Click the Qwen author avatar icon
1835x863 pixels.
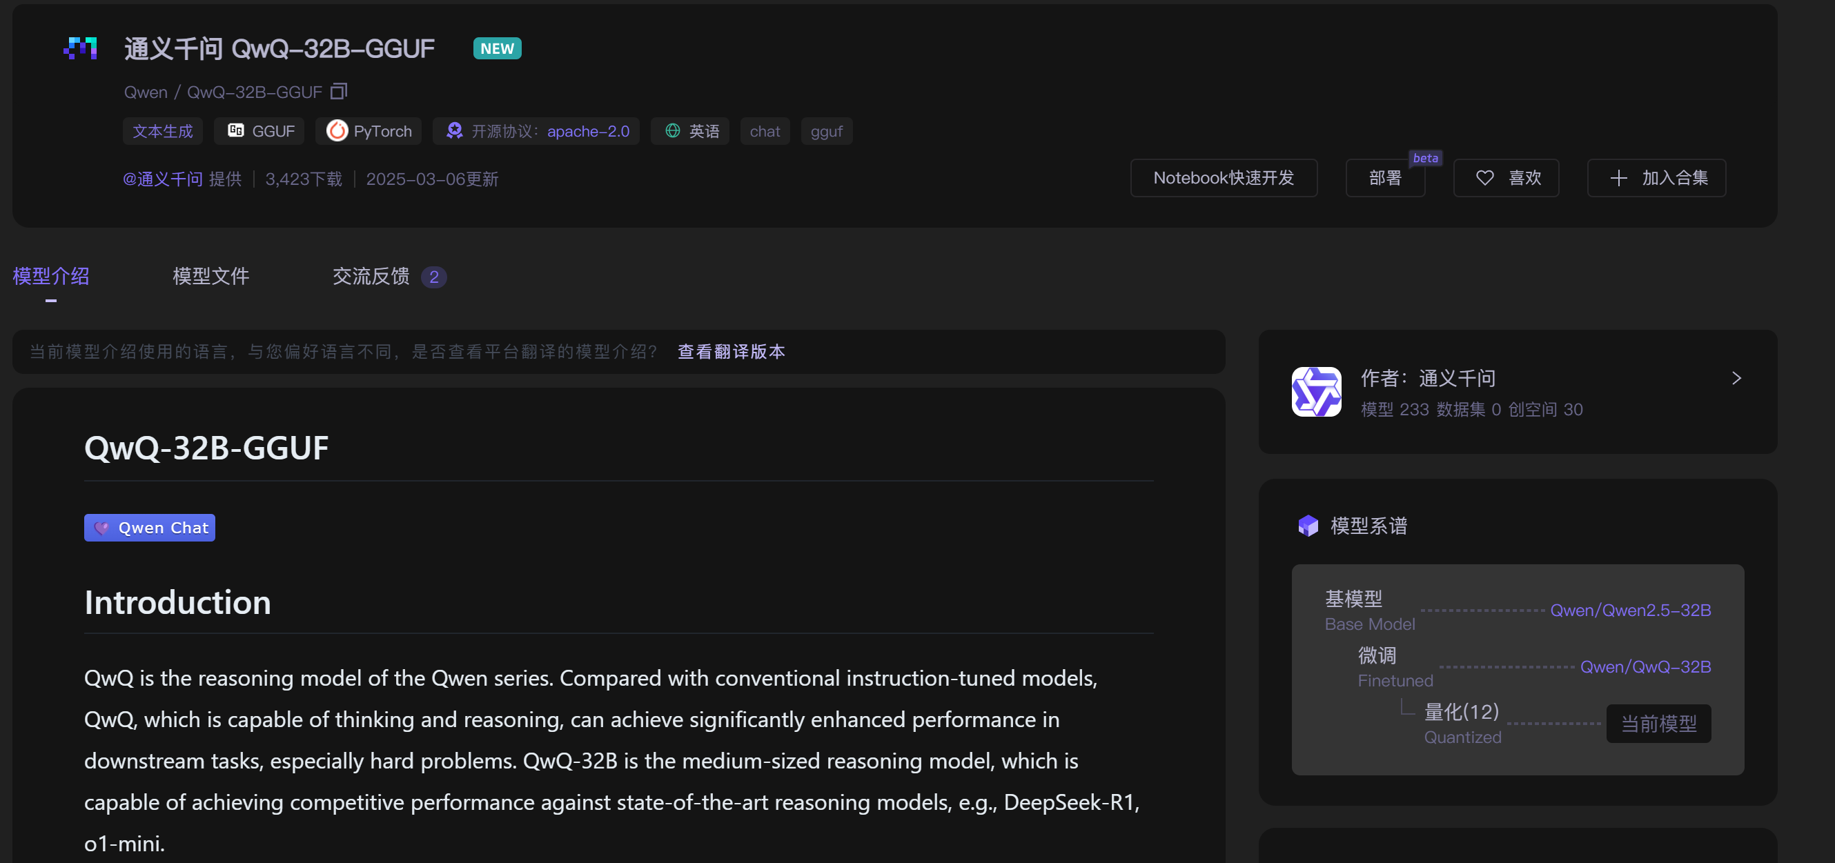(x=1317, y=392)
